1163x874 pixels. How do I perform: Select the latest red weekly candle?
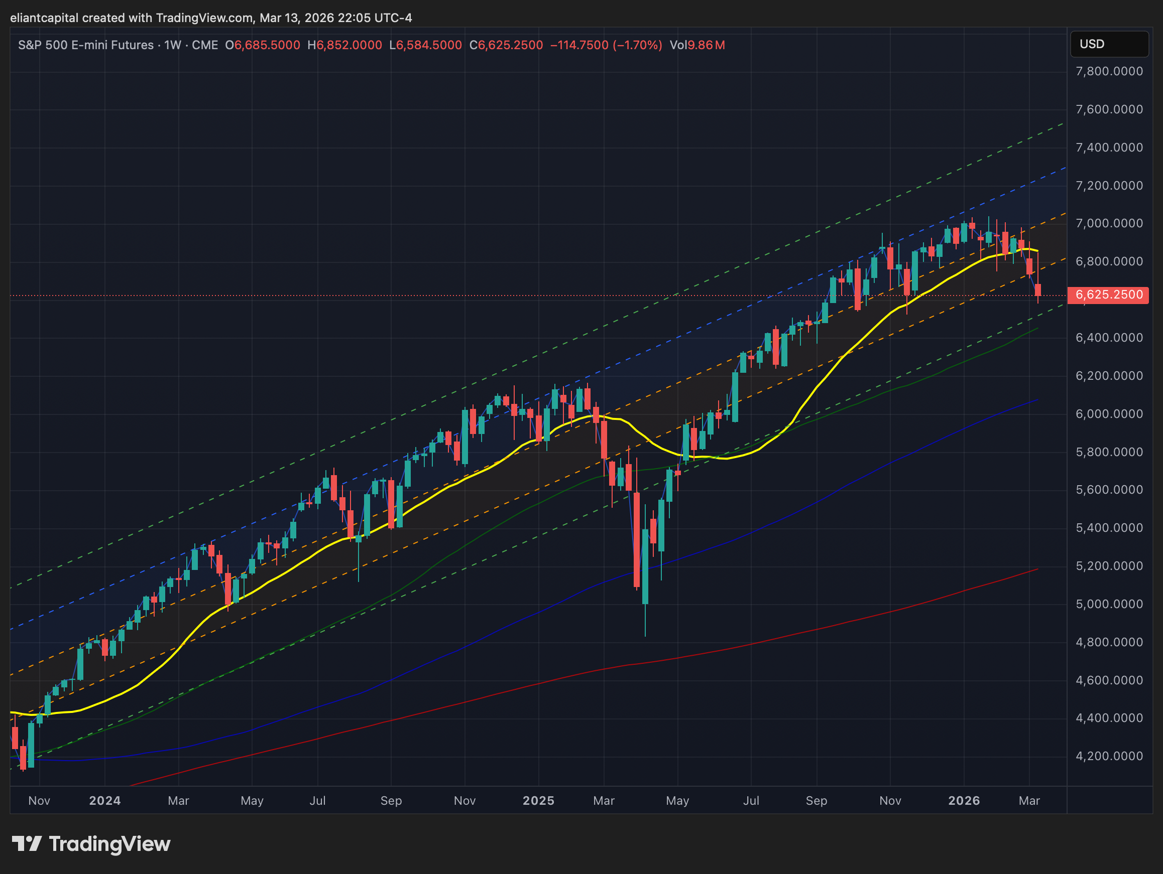[1038, 290]
